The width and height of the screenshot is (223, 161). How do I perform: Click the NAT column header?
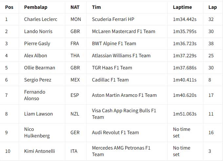point(75,7)
